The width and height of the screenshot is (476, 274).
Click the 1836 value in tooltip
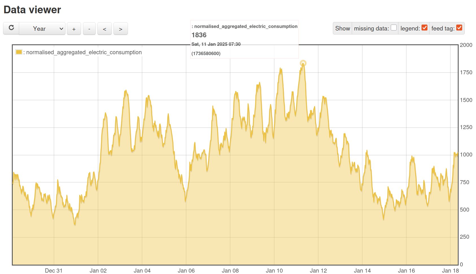199,35
